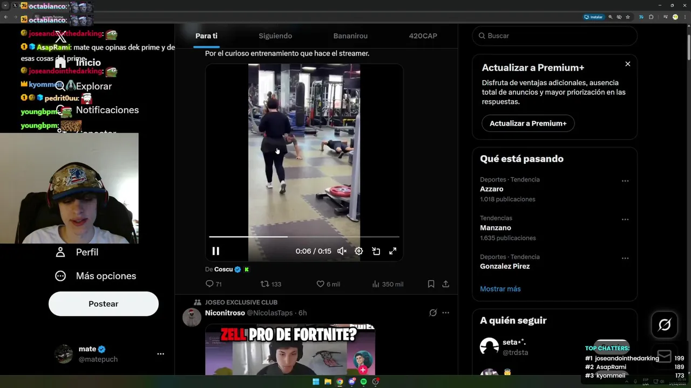Like the post with 6 mil likes
This screenshot has height=388, width=691.
pos(328,284)
